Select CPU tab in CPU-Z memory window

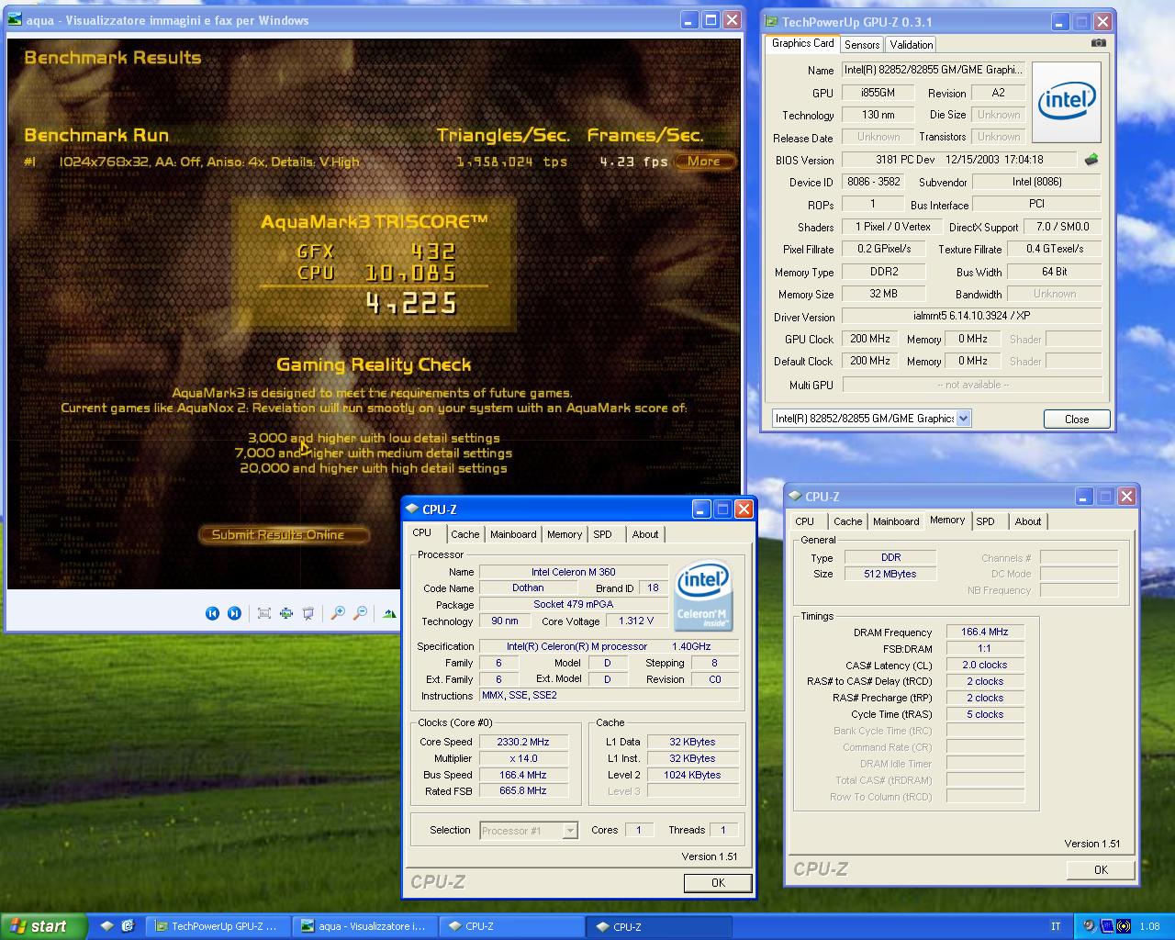[804, 521]
